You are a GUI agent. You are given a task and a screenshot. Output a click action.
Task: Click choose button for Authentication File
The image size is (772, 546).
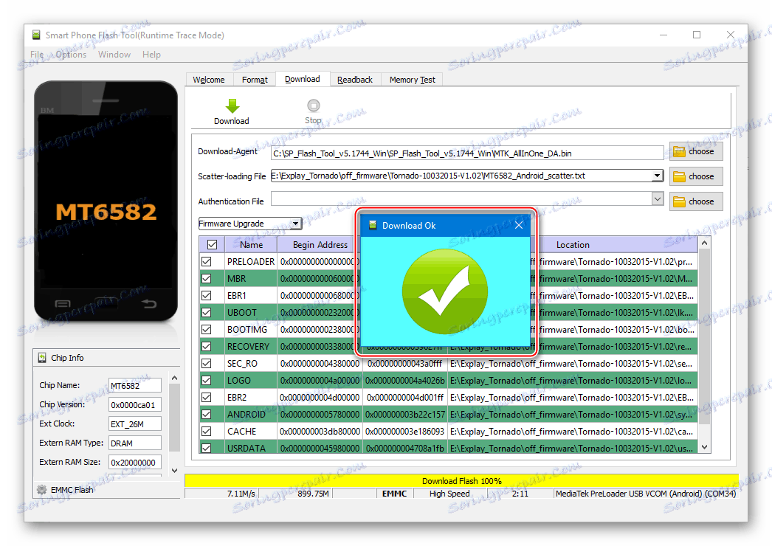coord(696,202)
